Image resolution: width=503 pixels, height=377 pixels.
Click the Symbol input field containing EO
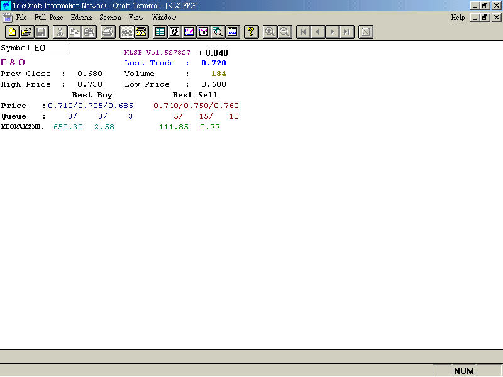pyautogui.click(x=52, y=48)
